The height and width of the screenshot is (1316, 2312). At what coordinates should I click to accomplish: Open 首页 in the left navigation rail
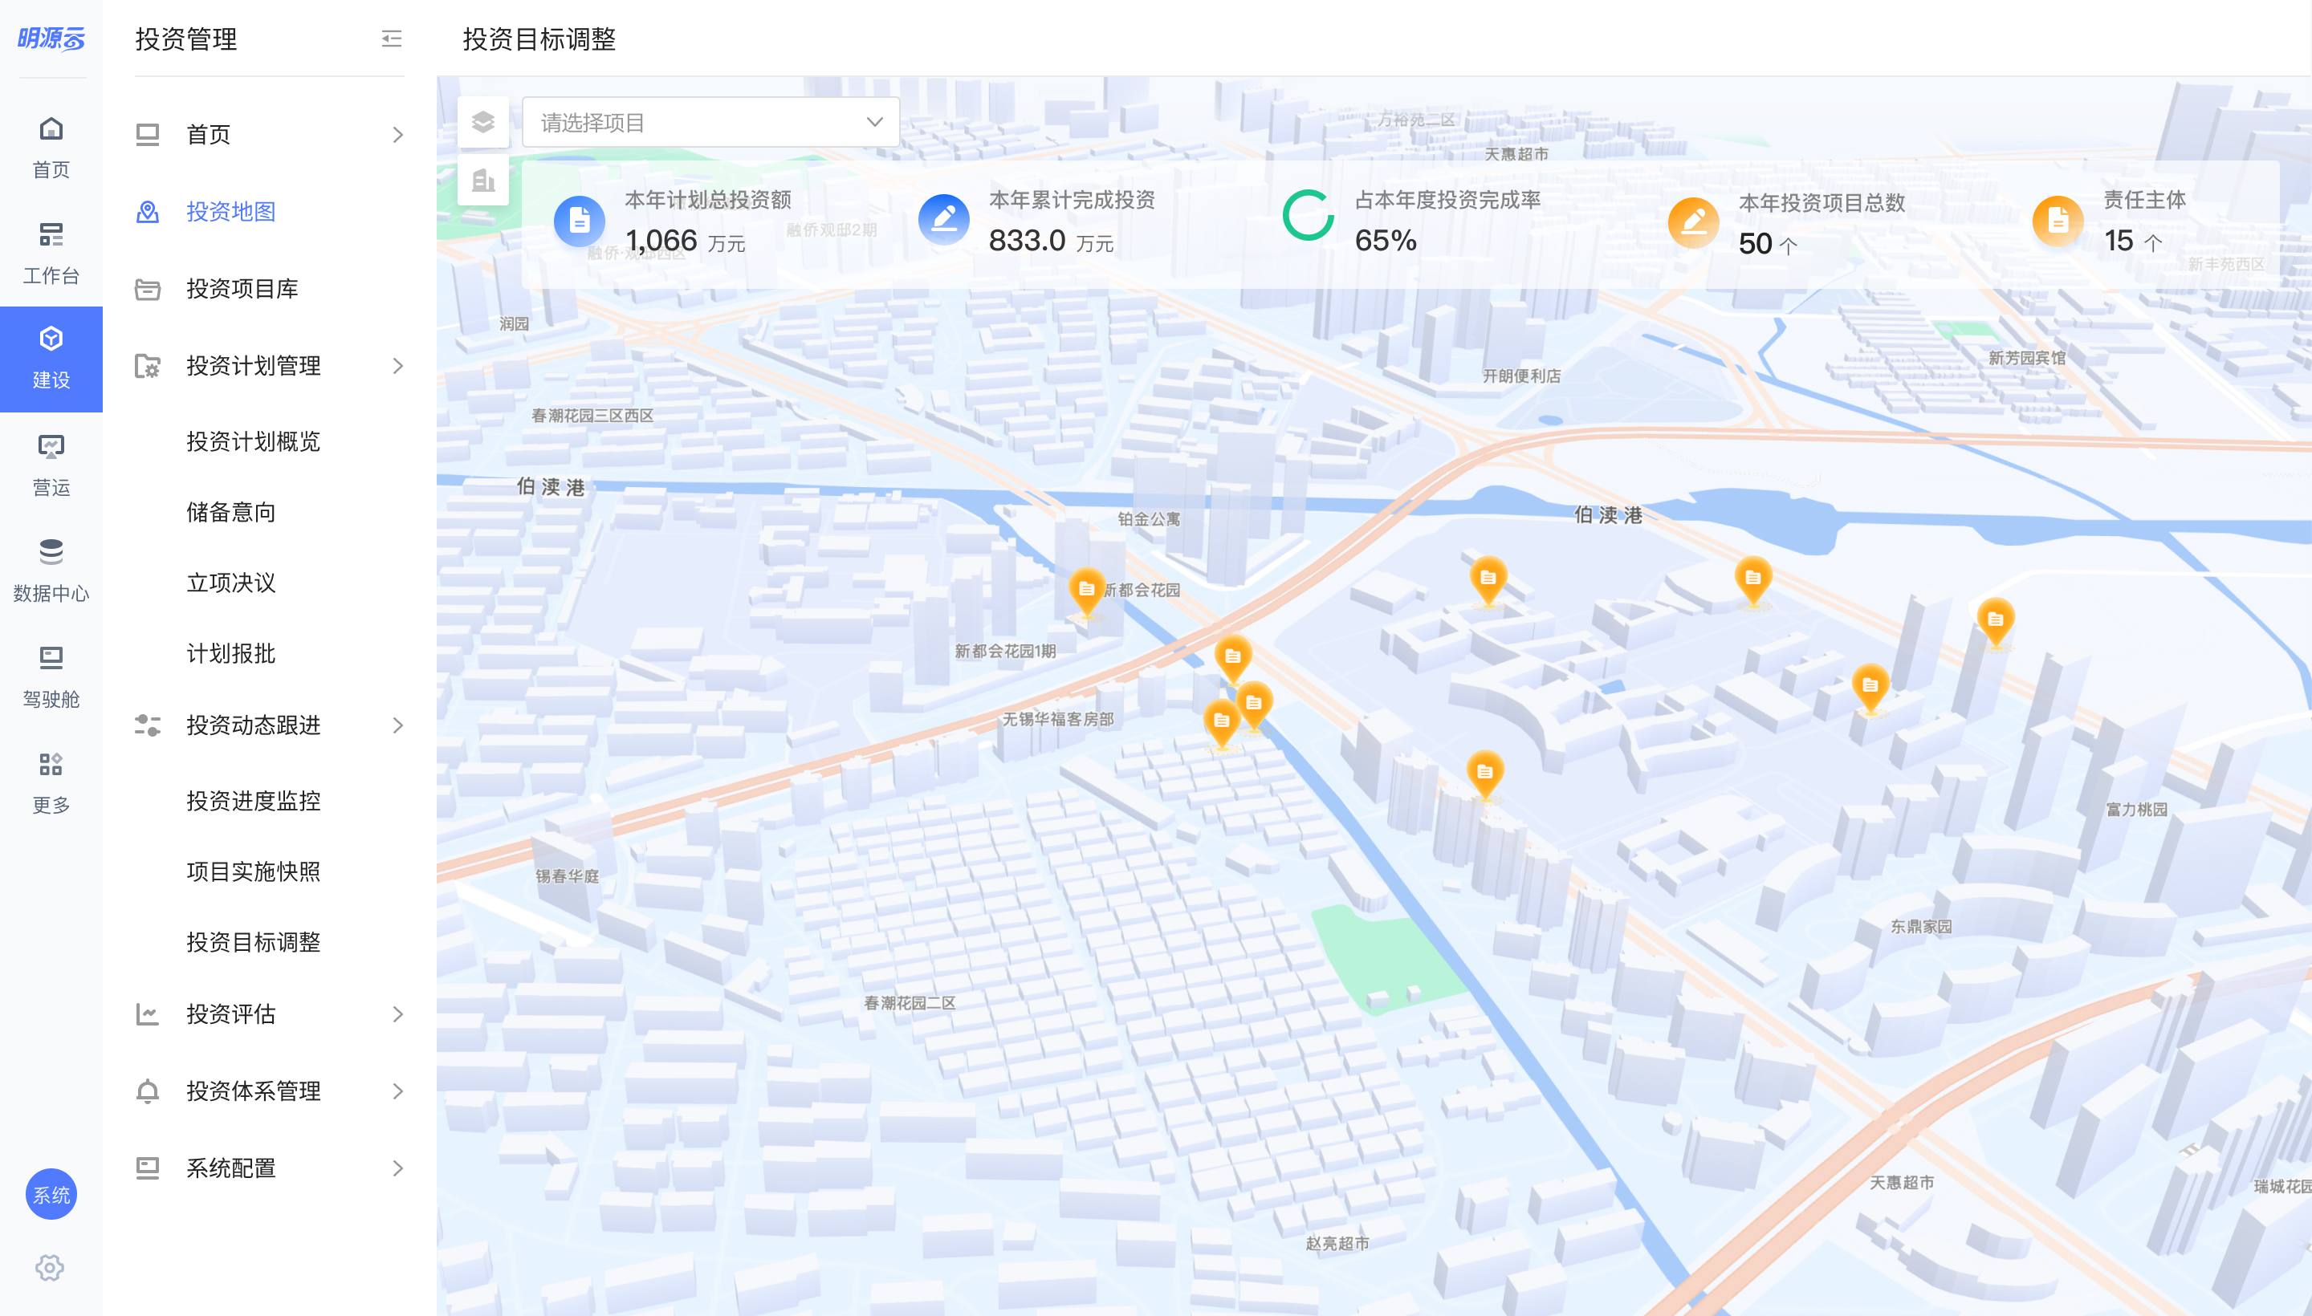pyautogui.click(x=51, y=148)
